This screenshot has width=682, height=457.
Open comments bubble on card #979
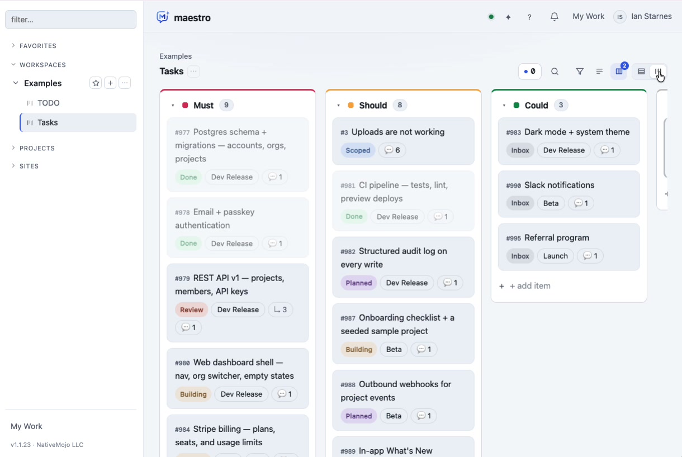188,327
